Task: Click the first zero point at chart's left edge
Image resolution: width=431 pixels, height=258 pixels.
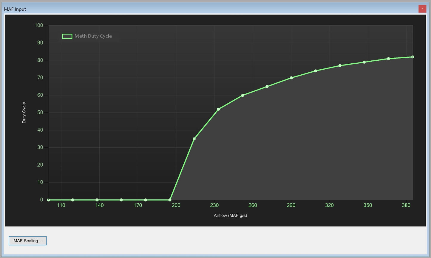Action: click(x=49, y=200)
